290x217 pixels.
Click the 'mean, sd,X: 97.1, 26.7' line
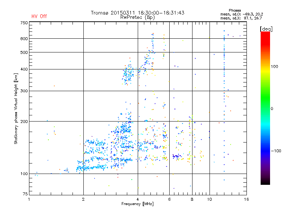(241, 18)
